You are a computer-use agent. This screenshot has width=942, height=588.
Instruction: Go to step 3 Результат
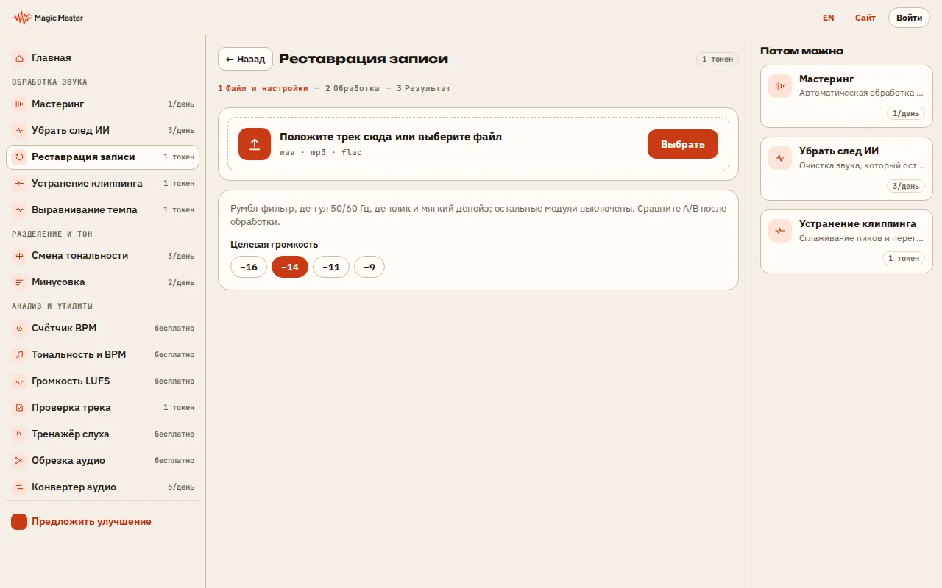coord(424,88)
